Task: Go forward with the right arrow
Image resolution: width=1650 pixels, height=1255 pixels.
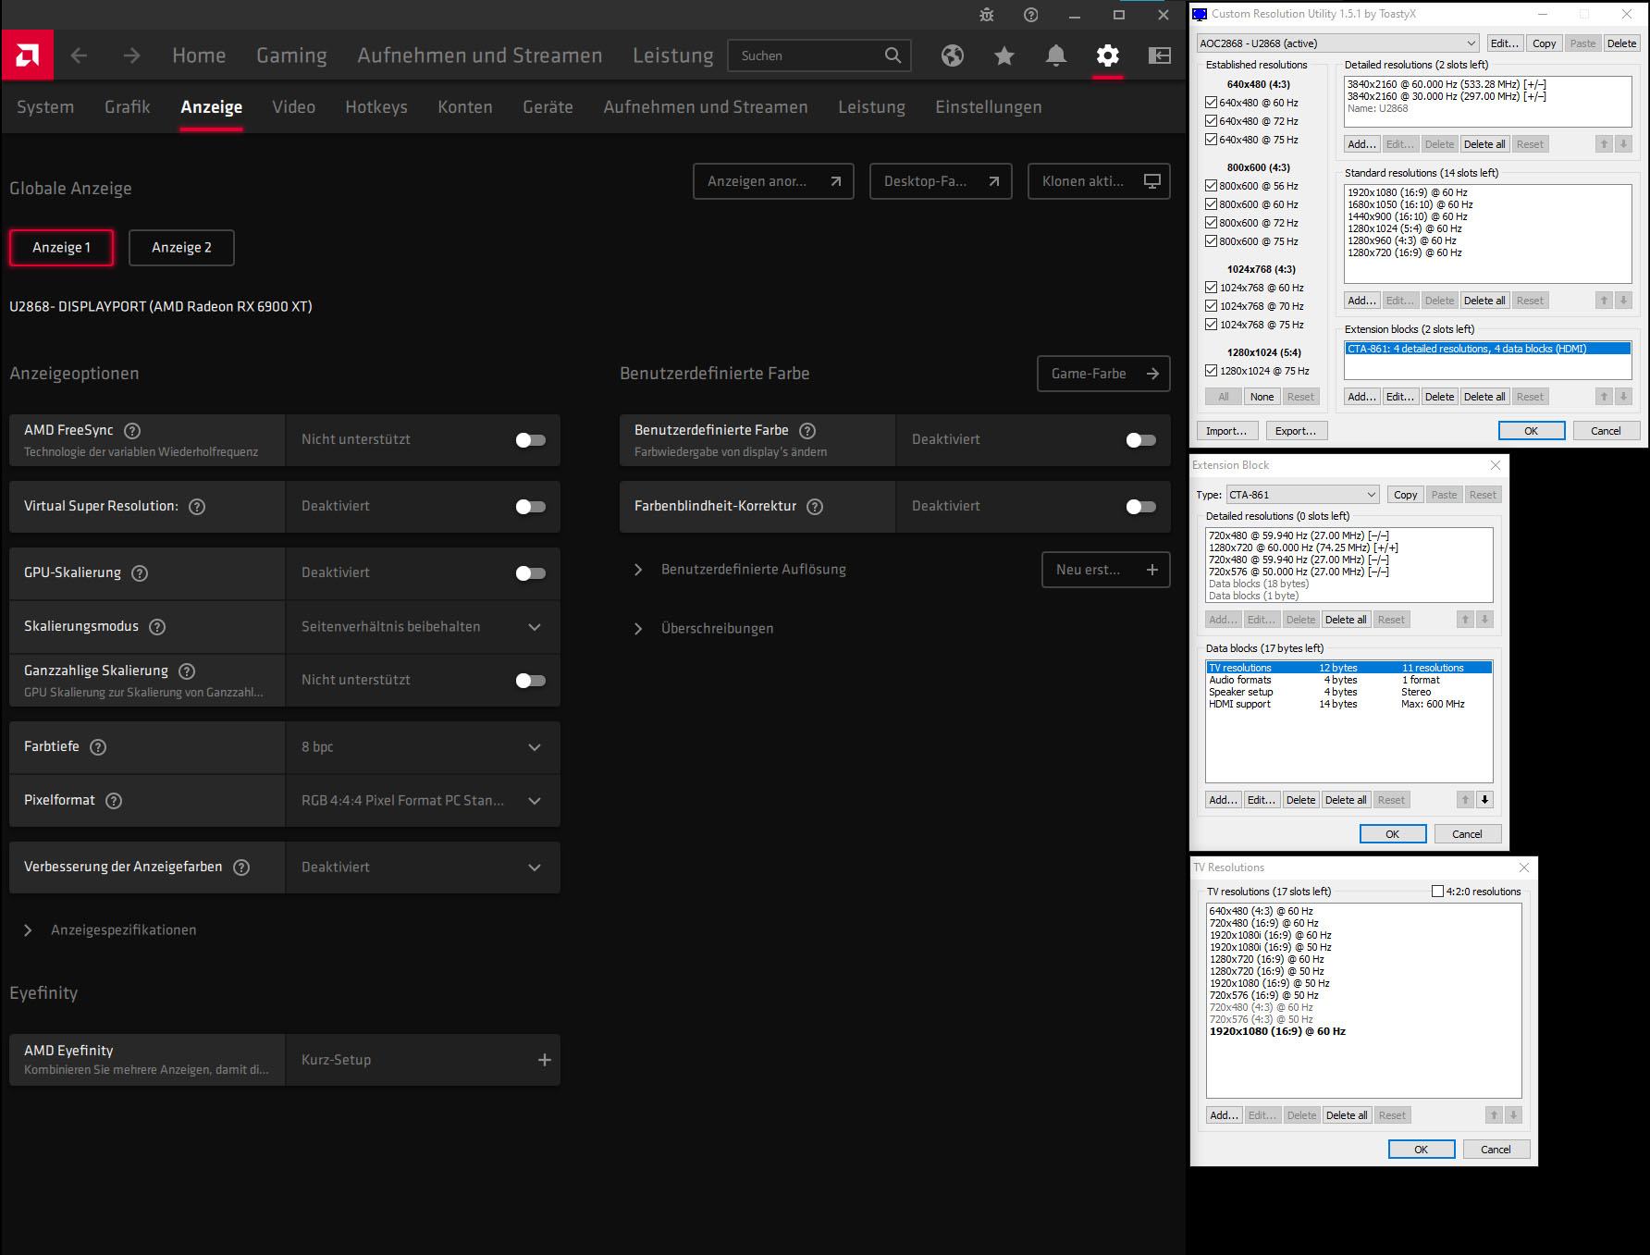Action: tap(131, 55)
